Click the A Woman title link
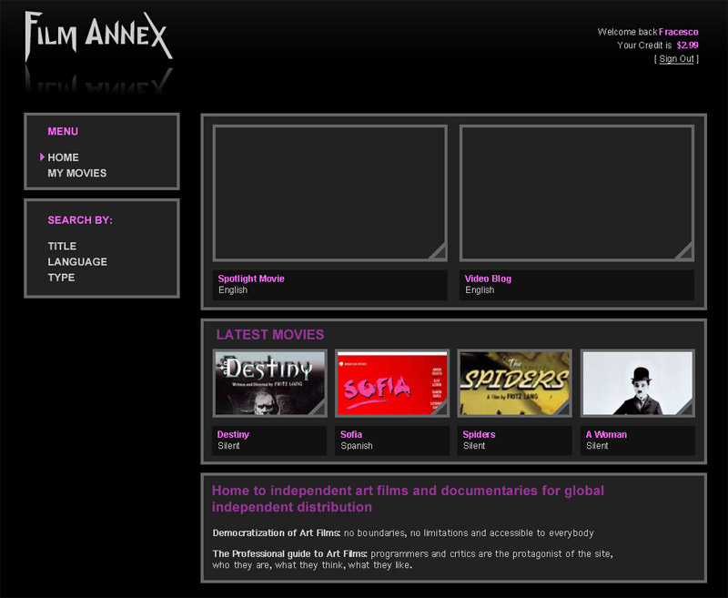This screenshot has height=598, width=728. pyautogui.click(x=606, y=434)
